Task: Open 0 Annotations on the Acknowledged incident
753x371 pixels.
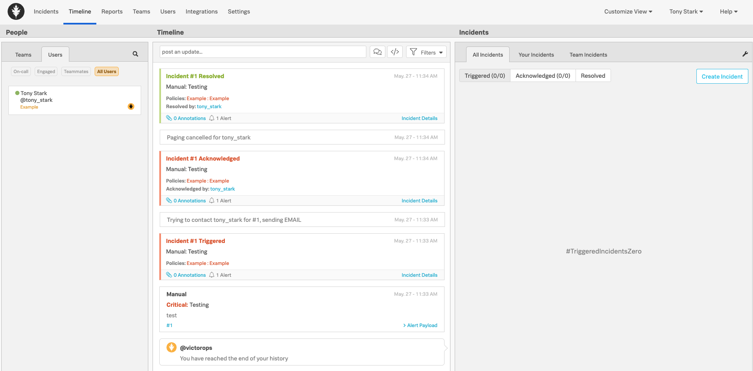Action: pyautogui.click(x=190, y=201)
